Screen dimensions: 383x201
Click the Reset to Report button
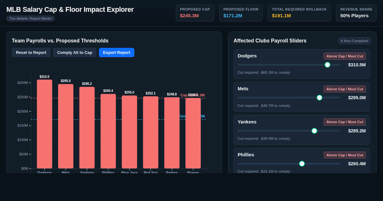pyautogui.click(x=31, y=53)
